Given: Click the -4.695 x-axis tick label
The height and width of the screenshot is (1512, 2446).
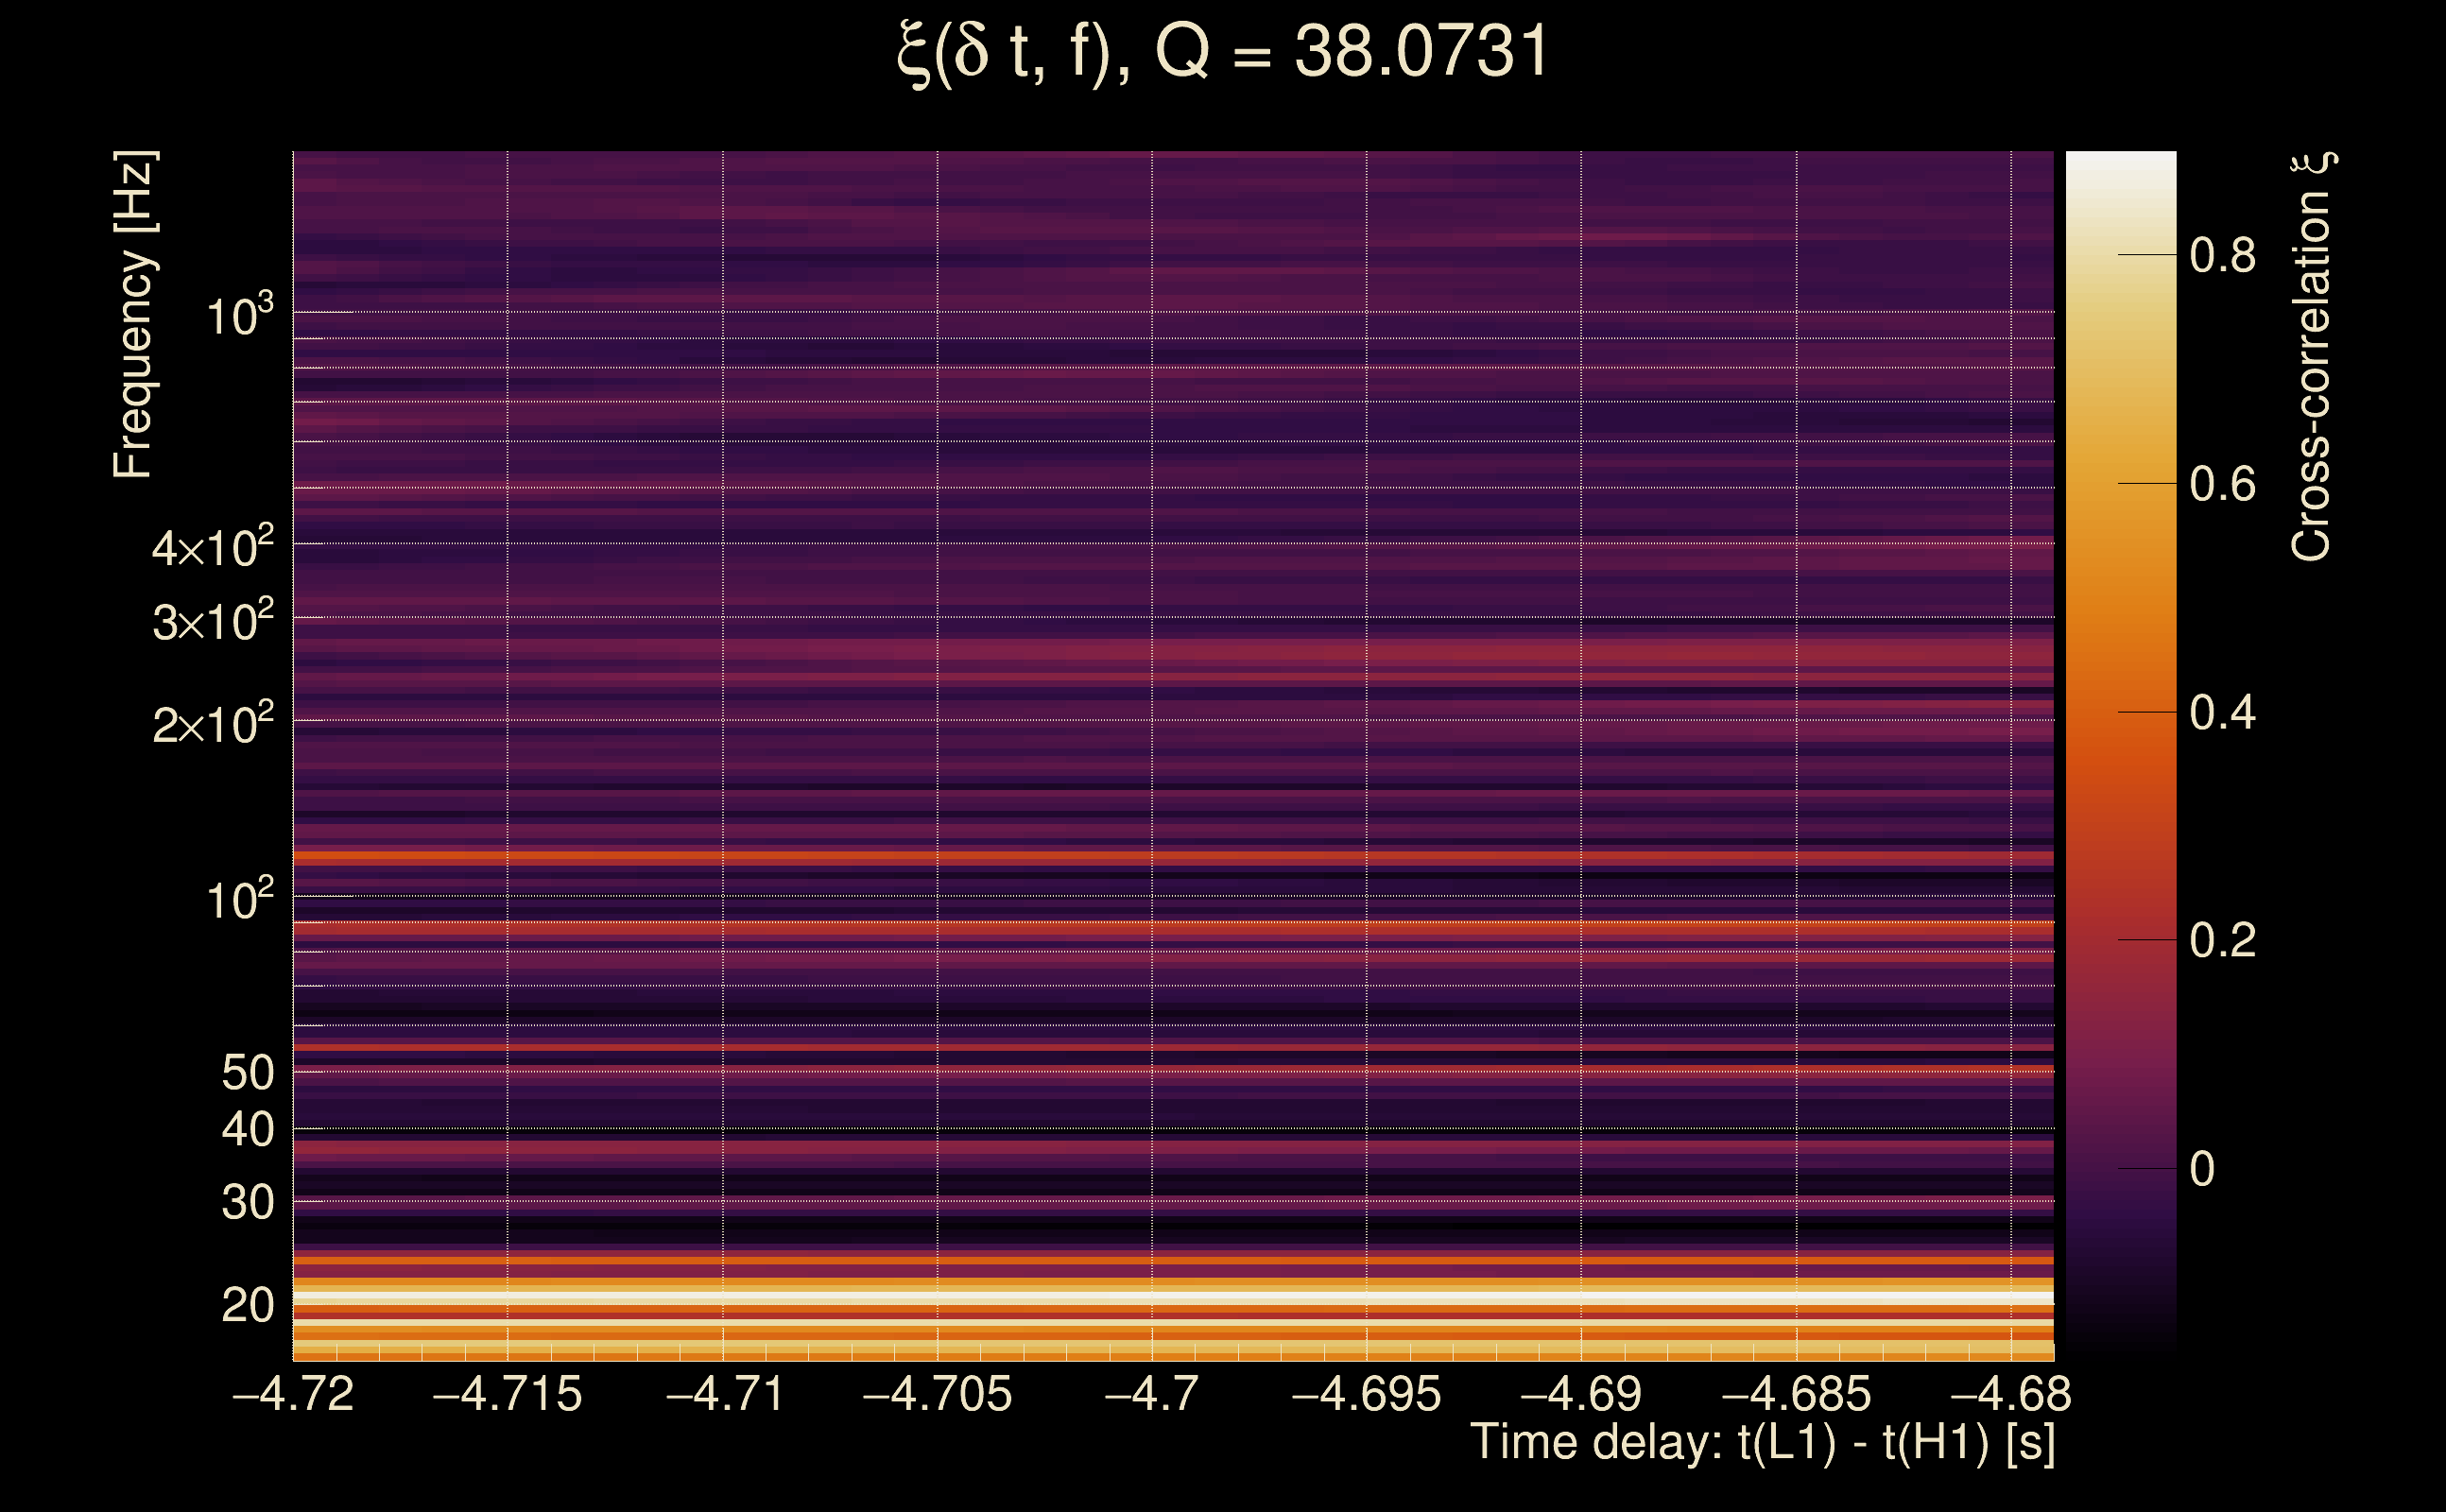Looking at the screenshot, I should pyautogui.click(x=1366, y=1395).
